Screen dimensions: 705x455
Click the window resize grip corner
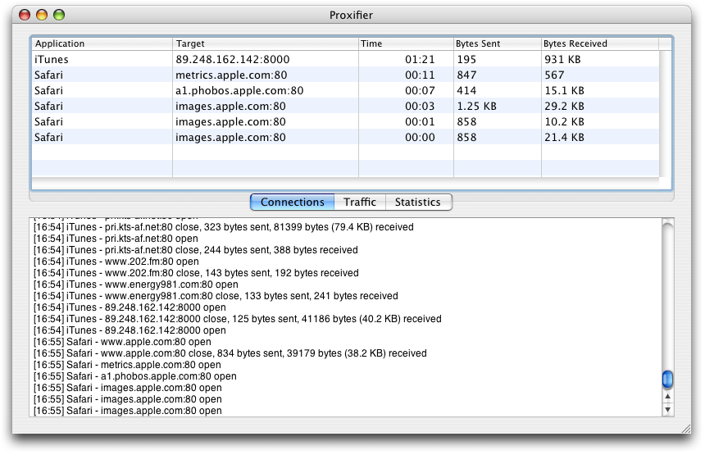(686, 427)
